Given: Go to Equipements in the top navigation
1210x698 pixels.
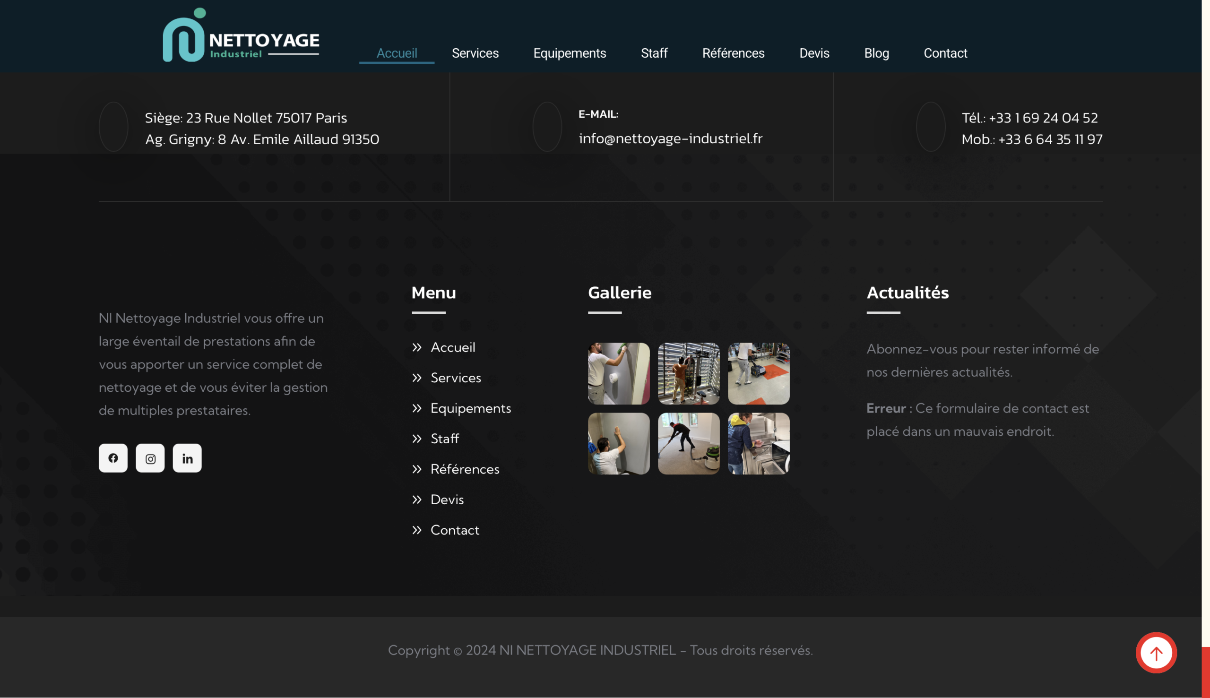Looking at the screenshot, I should click(x=570, y=53).
